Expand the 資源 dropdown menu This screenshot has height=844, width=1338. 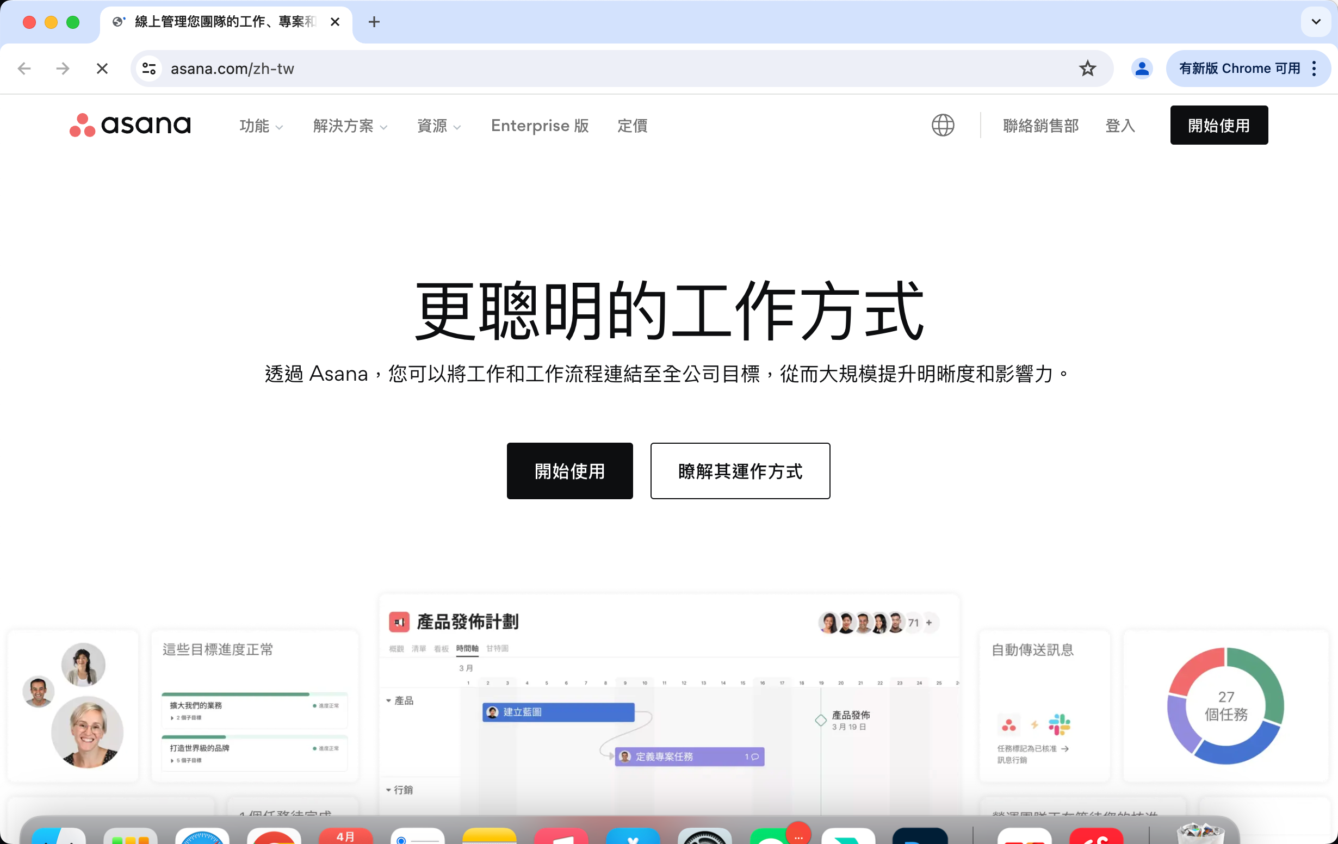click(x=439, y=126)
